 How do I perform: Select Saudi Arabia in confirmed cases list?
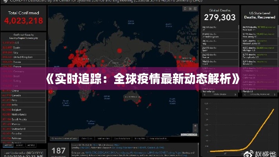(23, 119)
